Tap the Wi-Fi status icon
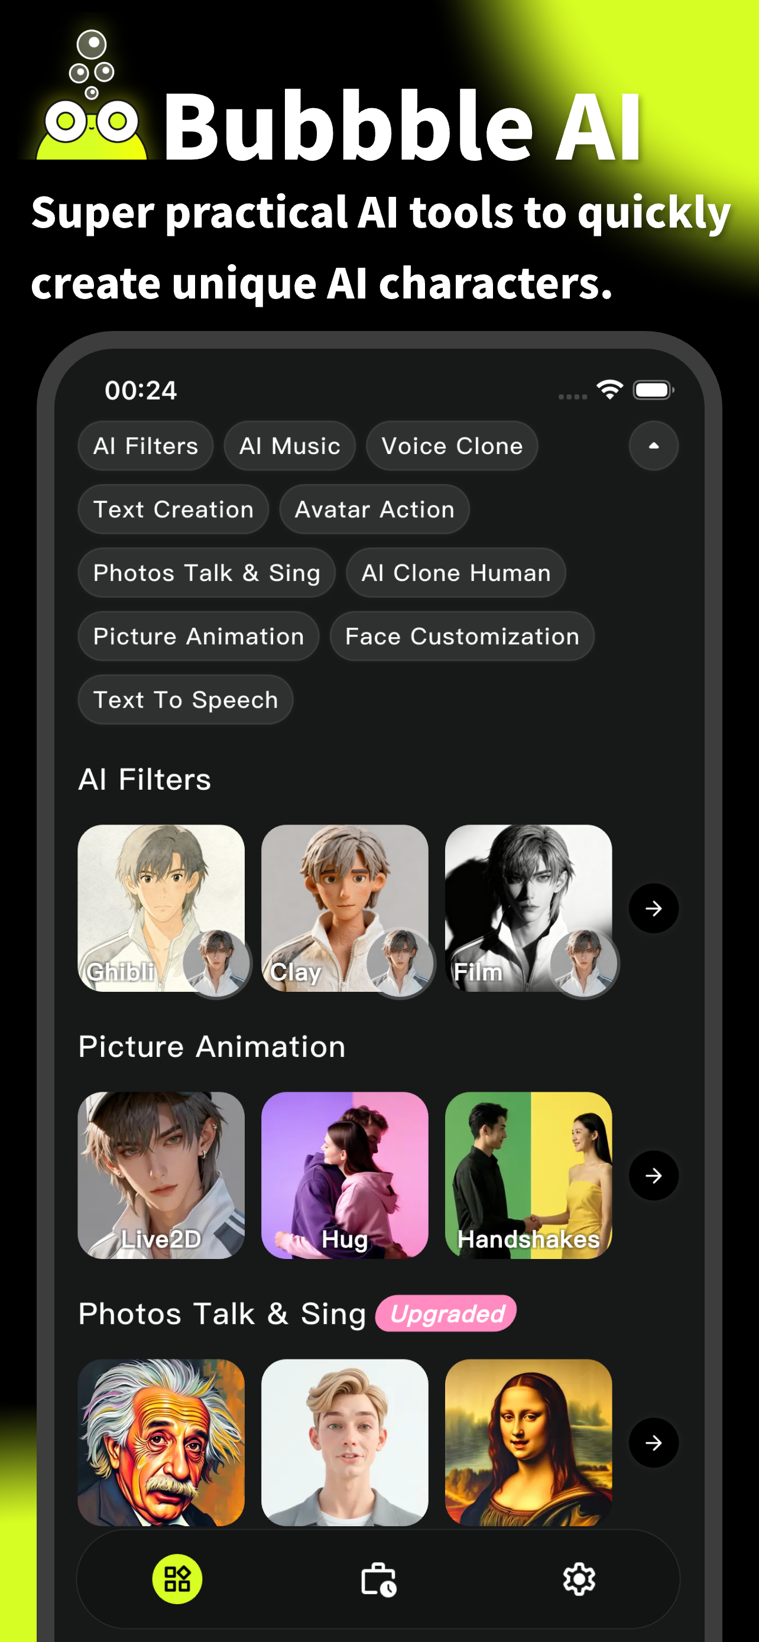Screen dimensions: 759x1642 610,390
